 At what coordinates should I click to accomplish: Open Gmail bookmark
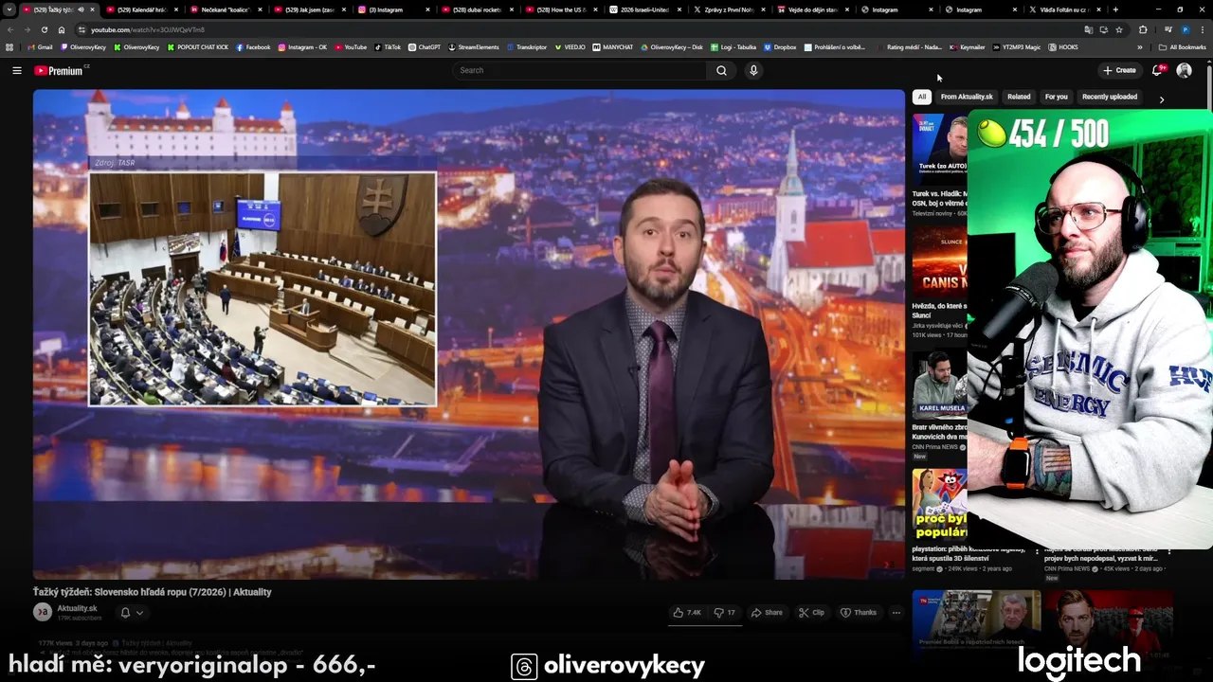click(x=40, y=47)
